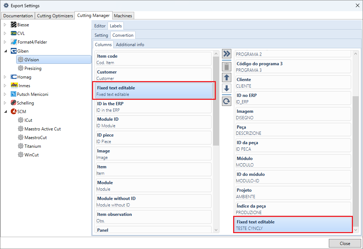Image resolution: width=363 pixels, height=249 pixels.
Task: Click the Inmes logo icon
Action: pos(14,85)
